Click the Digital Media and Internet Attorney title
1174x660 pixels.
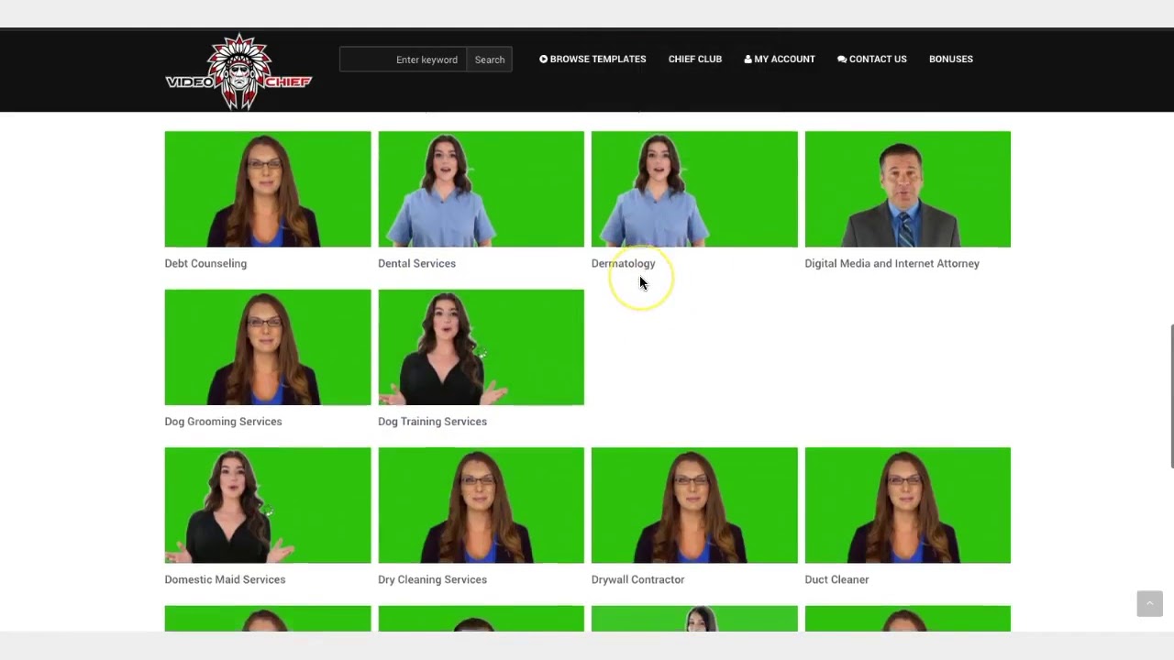pos(892,263)
